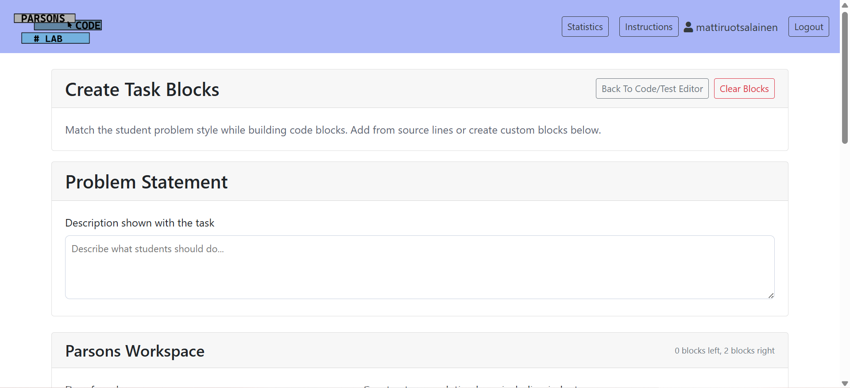
Task: Click the 'Description shown with the task' label
Action: point(139,223)
